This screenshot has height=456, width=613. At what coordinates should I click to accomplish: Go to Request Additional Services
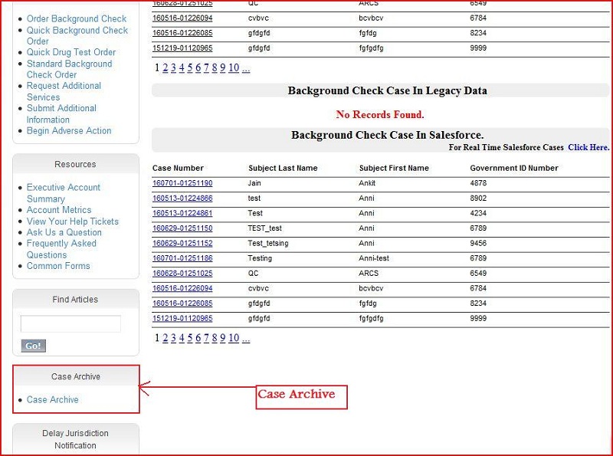64,91
